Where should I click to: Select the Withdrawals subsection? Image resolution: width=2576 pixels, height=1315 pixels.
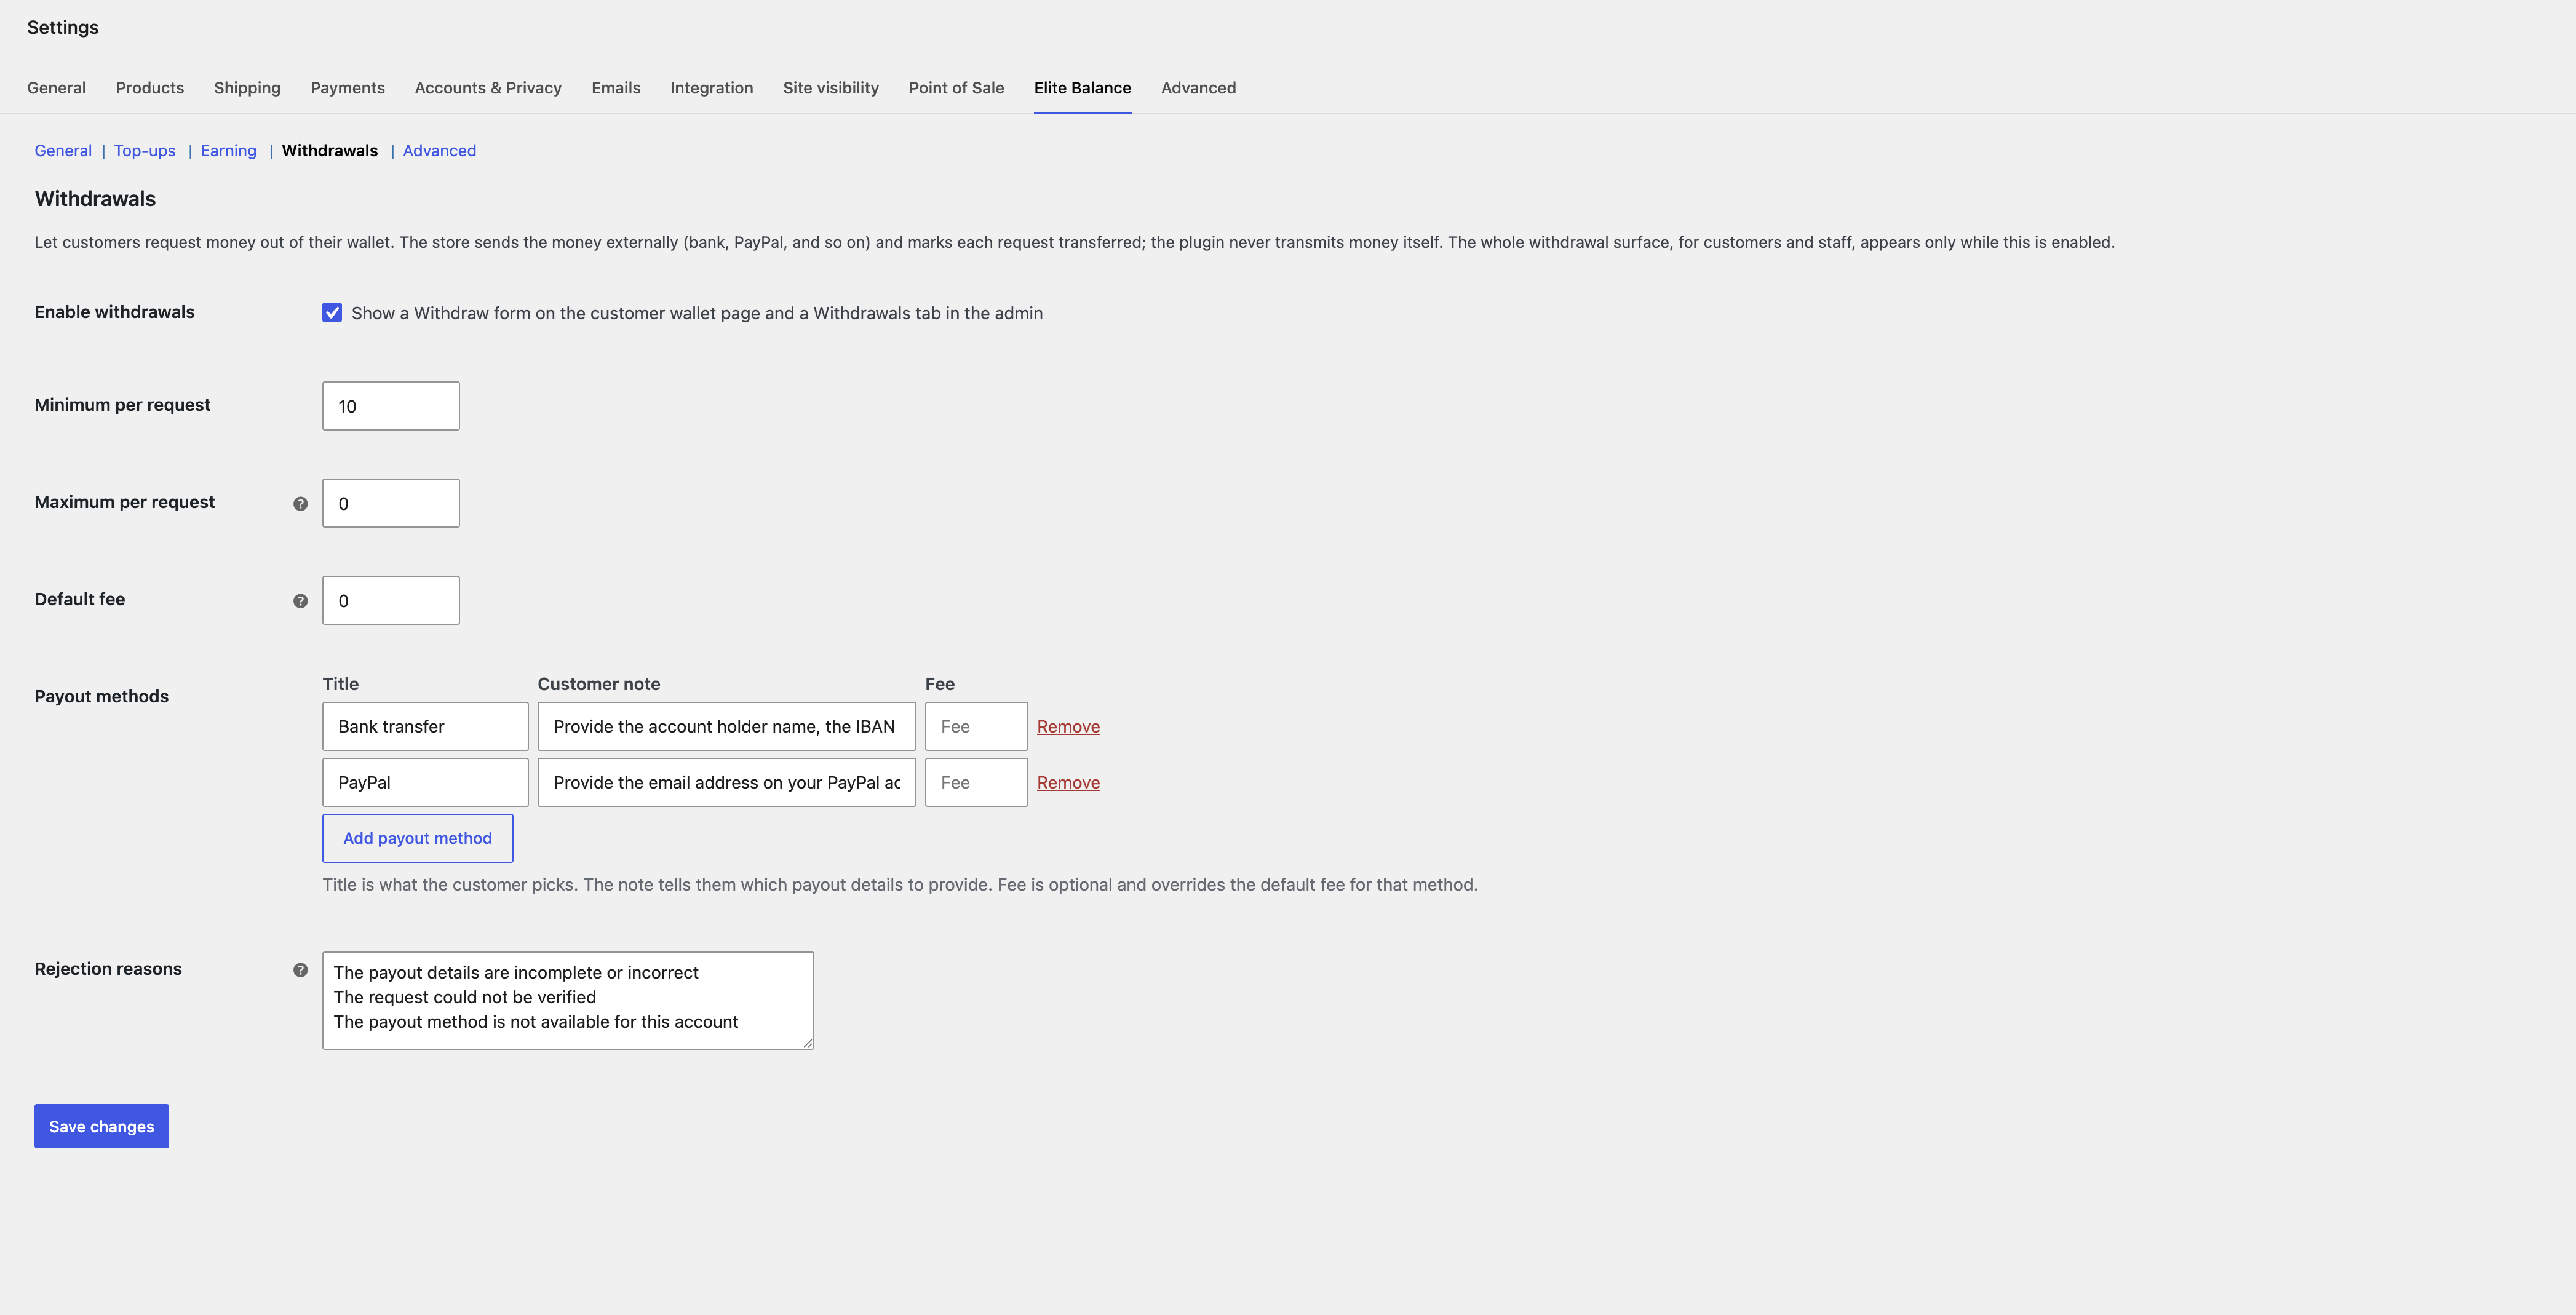pos(330,151)
